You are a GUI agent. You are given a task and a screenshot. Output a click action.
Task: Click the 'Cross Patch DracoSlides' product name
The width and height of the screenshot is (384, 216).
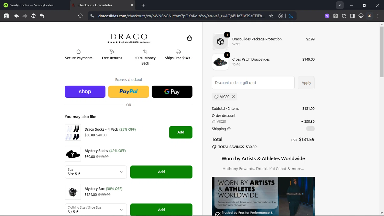pyautogui.click(x=251, y=59)
